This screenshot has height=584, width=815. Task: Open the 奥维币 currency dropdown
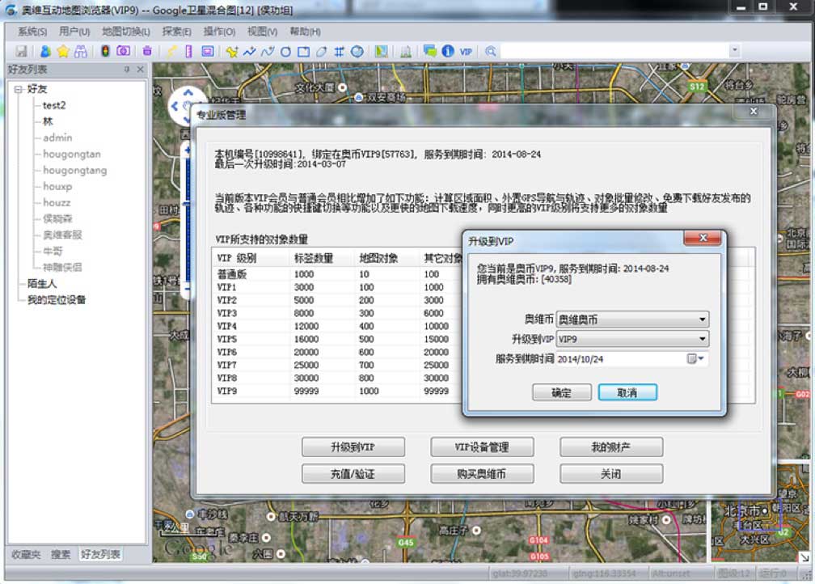coord(702,320)
